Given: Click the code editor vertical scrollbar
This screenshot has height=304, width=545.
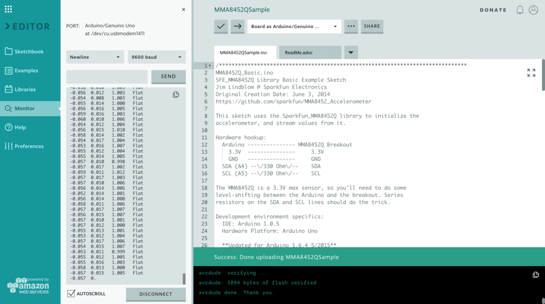Looking at the screenshot, I should (x=543, y=75).
